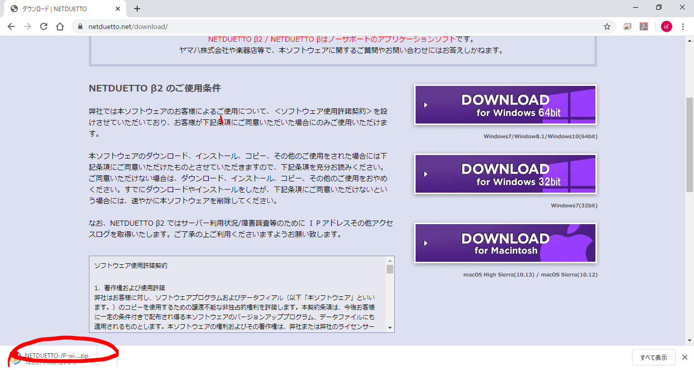Click the page scrollbar up arrow
The image size is (694, 370).
pos(689,40)
